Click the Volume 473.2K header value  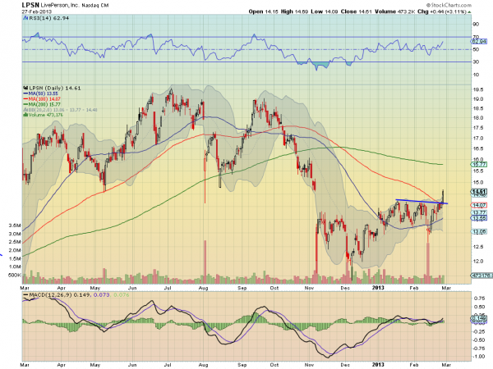395,11
